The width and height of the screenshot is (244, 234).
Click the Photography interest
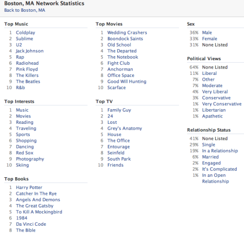click(x=30, y=159)
